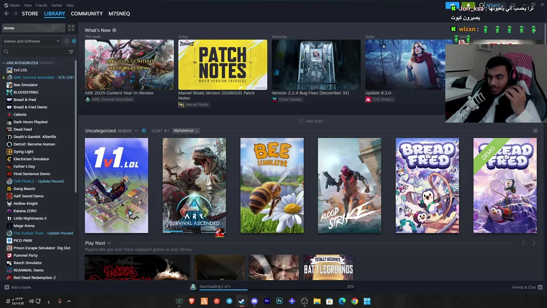Open What's New settings gear

pos(114,30)
